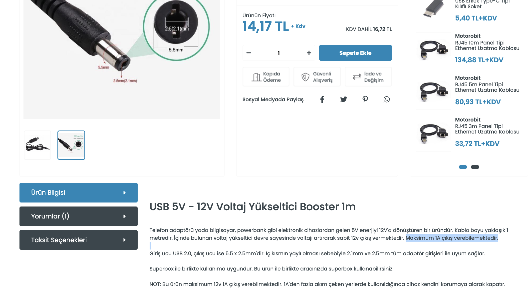Switch to first carousel page dot
Screen dimensions: 532x299
pos(463,167)
